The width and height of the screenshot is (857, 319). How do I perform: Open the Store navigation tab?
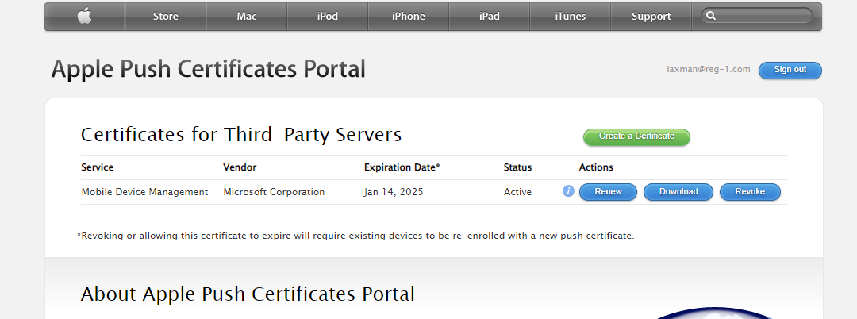point(165,17)
